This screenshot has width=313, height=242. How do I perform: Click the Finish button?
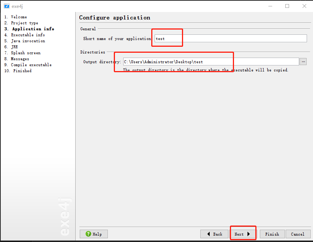tap(272, 234)
